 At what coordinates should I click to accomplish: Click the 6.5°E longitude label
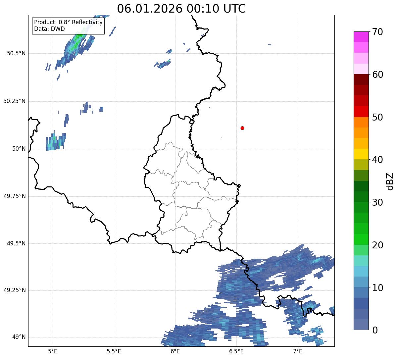[x=236, y=351]
